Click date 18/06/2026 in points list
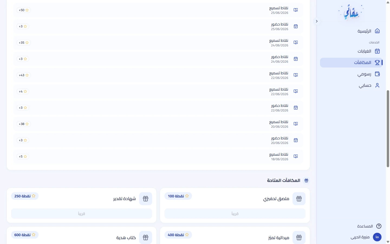Screen dimensions: 390x244 click(279, 159)
